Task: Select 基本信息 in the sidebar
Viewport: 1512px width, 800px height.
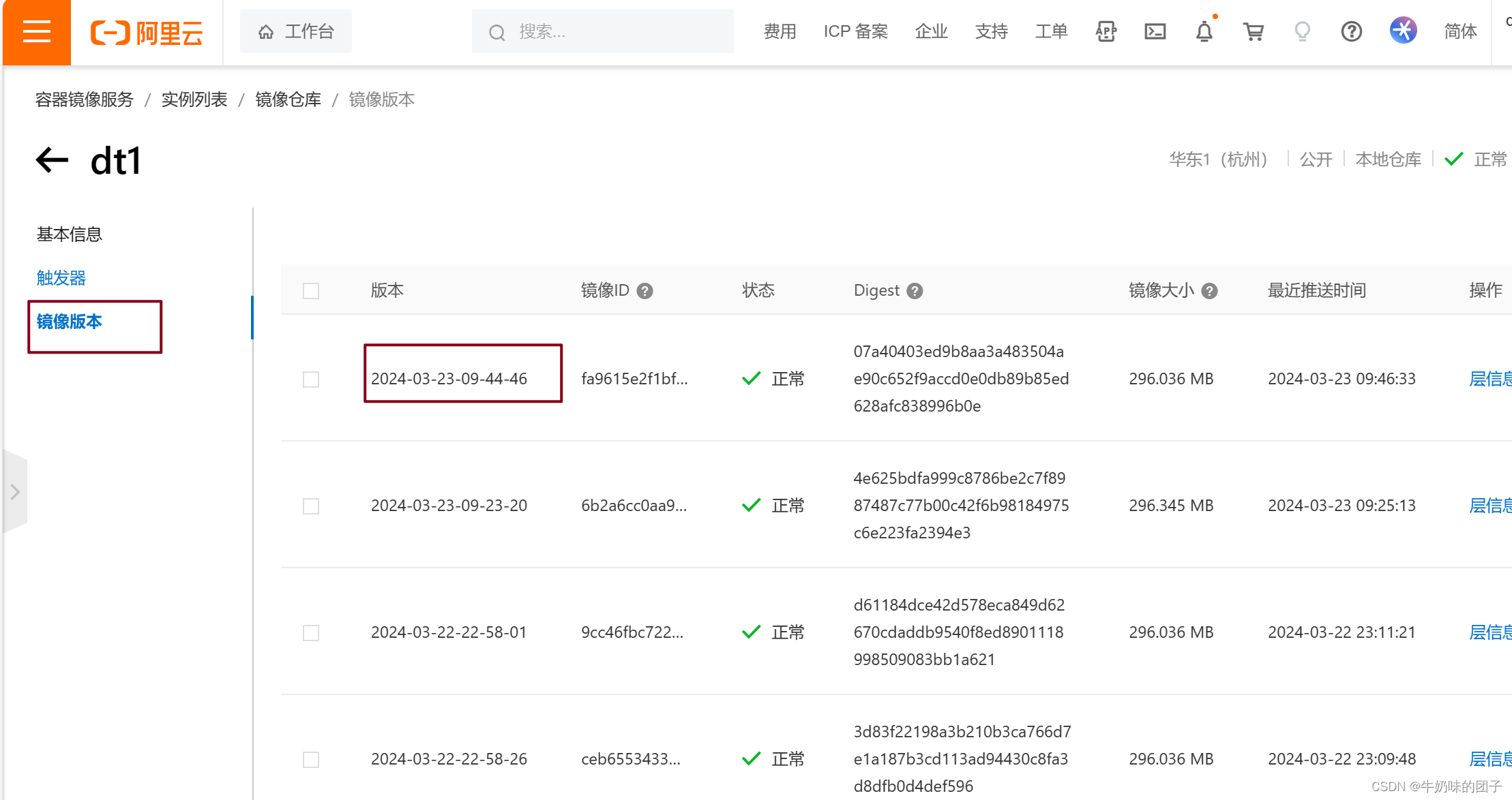Action: pos(70,234)
